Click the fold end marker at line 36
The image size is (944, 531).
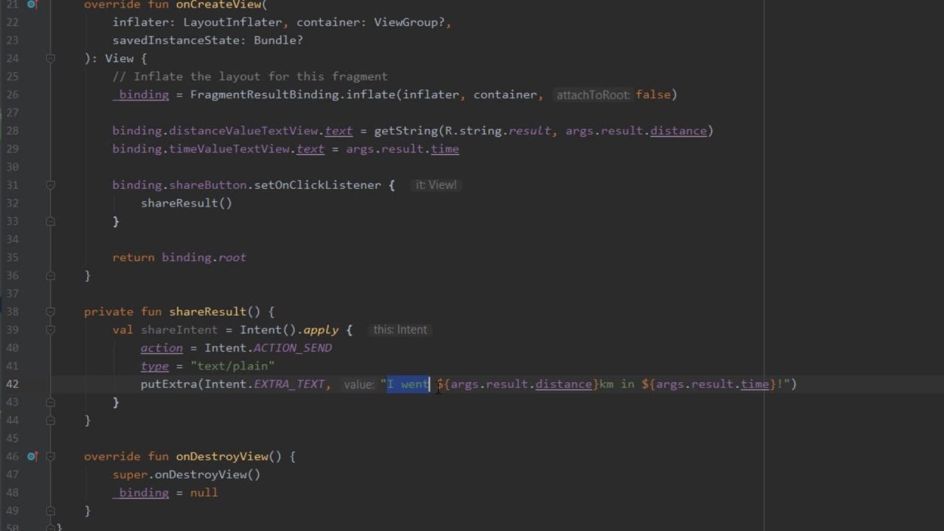coord(50,276)
